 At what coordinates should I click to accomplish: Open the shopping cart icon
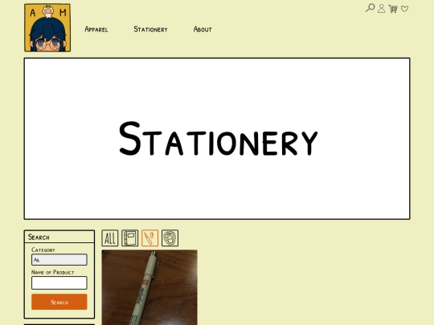[393, 9]
